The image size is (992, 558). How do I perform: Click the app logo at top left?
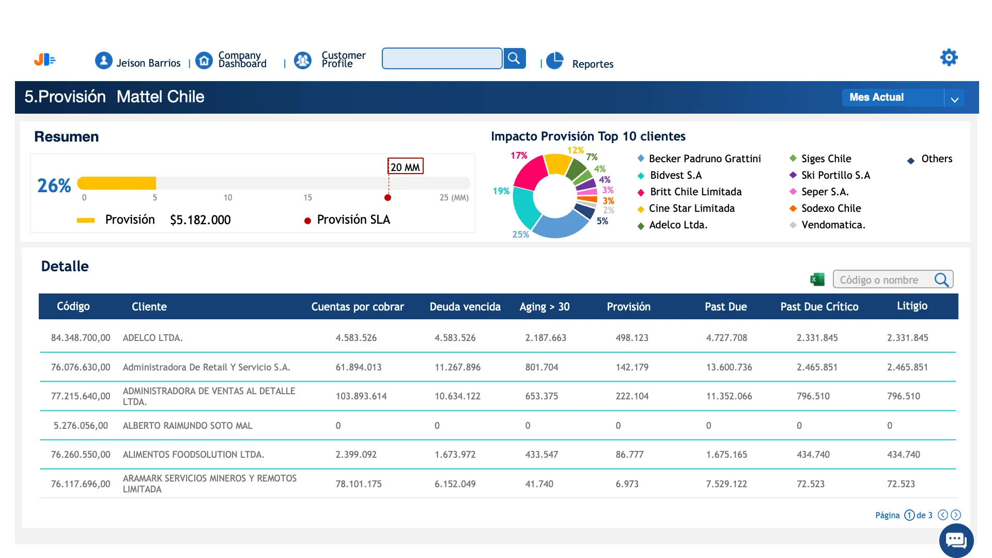(45, 60)
